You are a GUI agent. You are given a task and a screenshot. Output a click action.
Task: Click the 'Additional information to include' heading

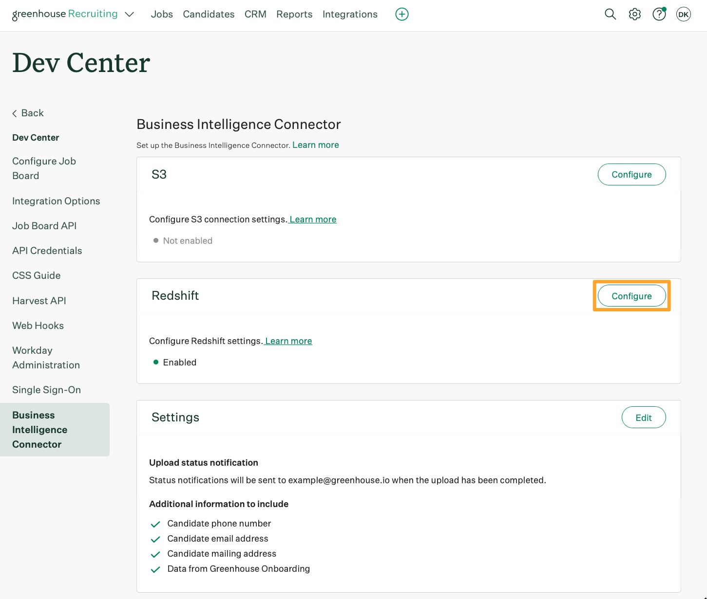coord(219,504)
